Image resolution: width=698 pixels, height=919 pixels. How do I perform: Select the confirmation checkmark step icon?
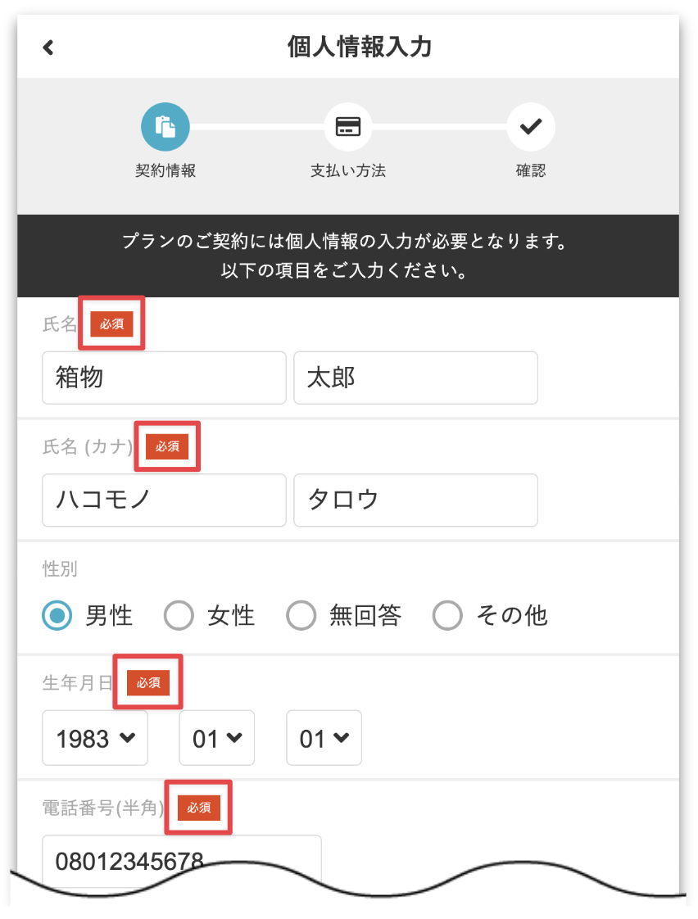[531, 127]
